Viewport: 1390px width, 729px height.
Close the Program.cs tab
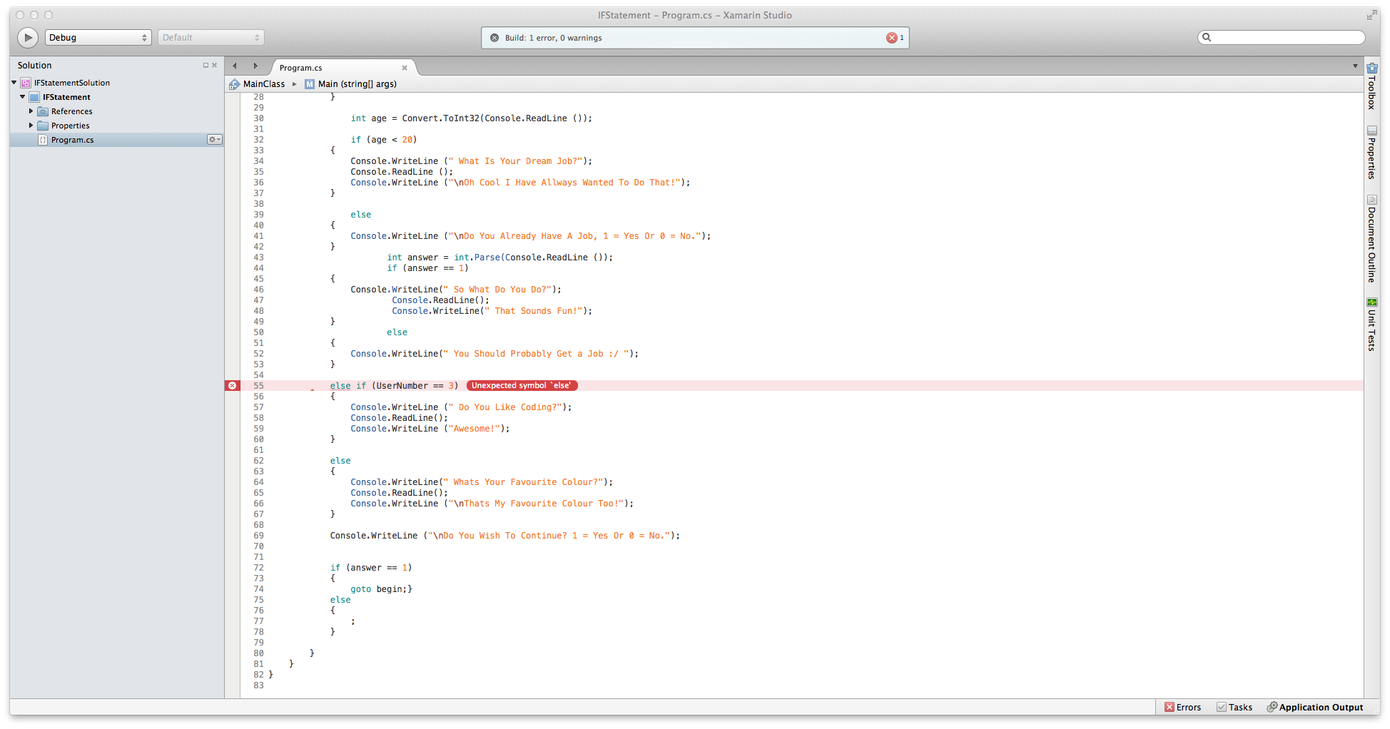pos(405,68)
